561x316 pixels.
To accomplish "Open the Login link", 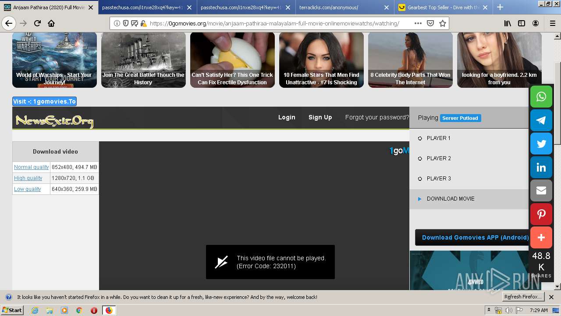I will coord(287,117).
